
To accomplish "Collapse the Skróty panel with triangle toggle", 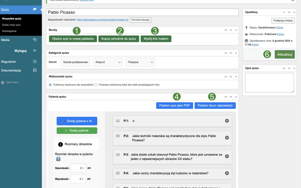I will click(236, 30).
